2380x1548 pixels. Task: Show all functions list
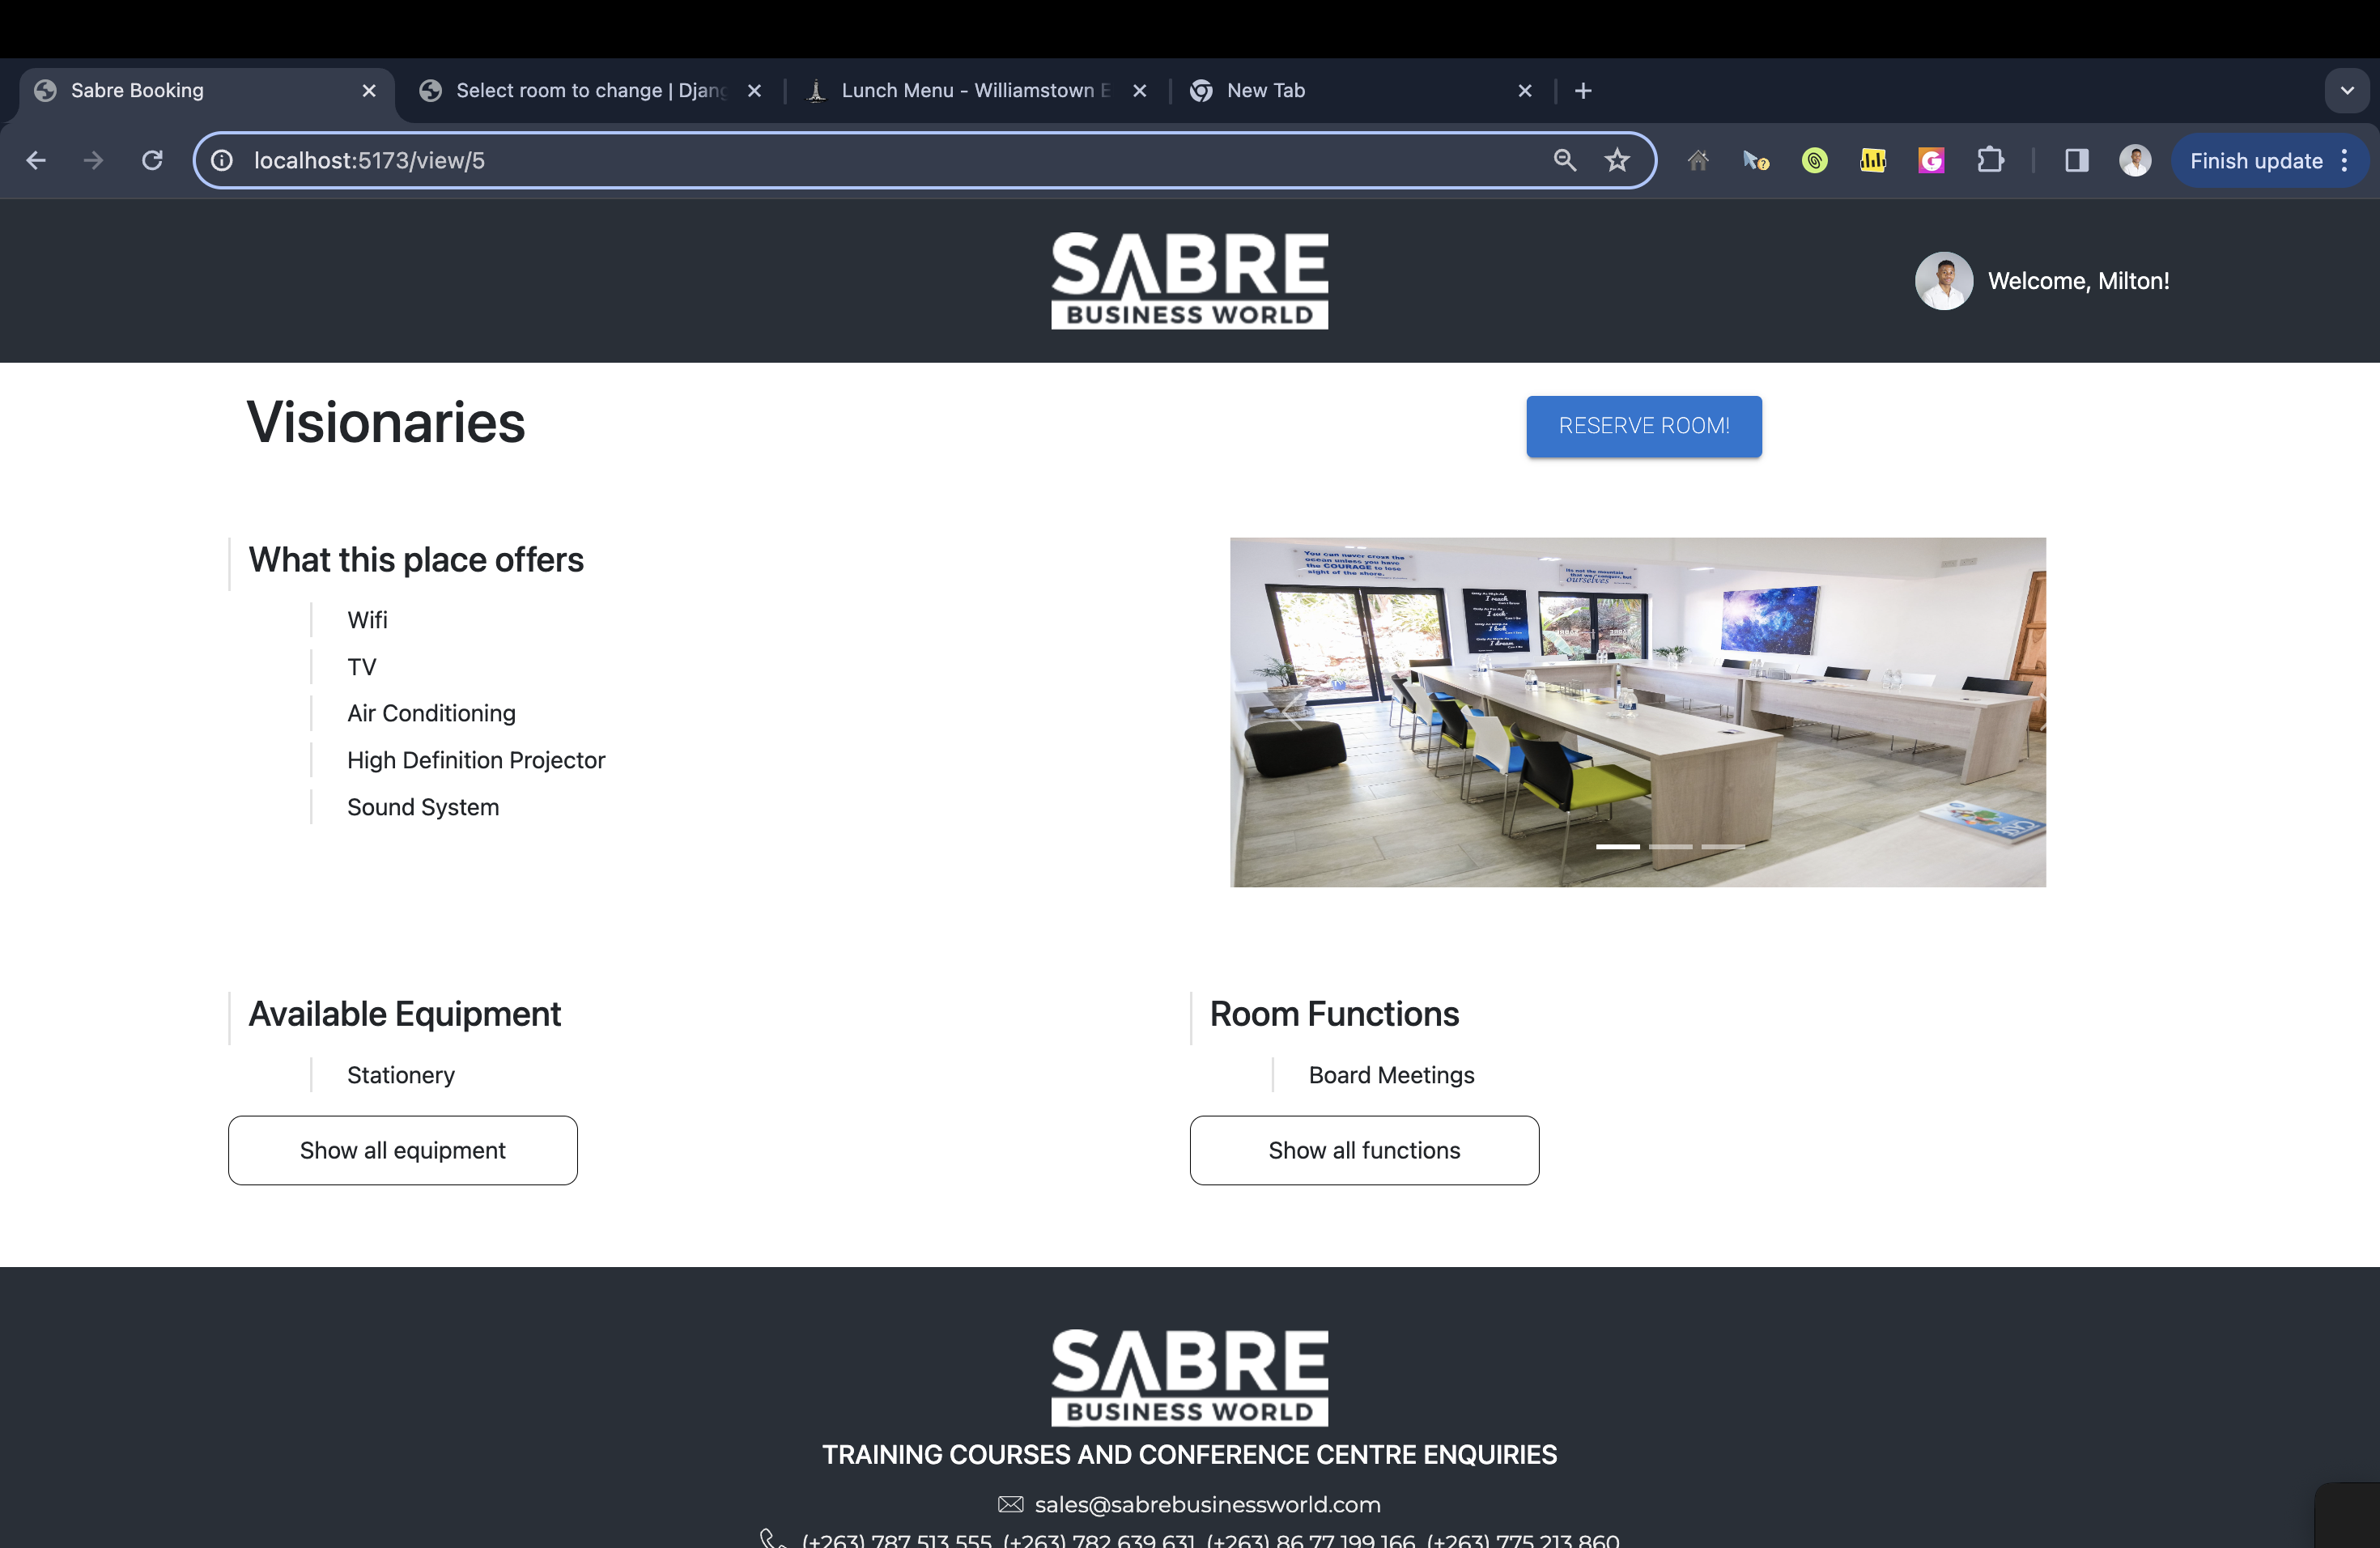pos(1364,1150)
